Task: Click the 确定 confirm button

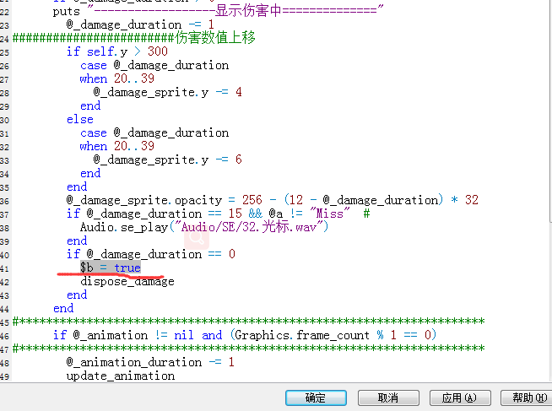Action: (x=316, y=398)
